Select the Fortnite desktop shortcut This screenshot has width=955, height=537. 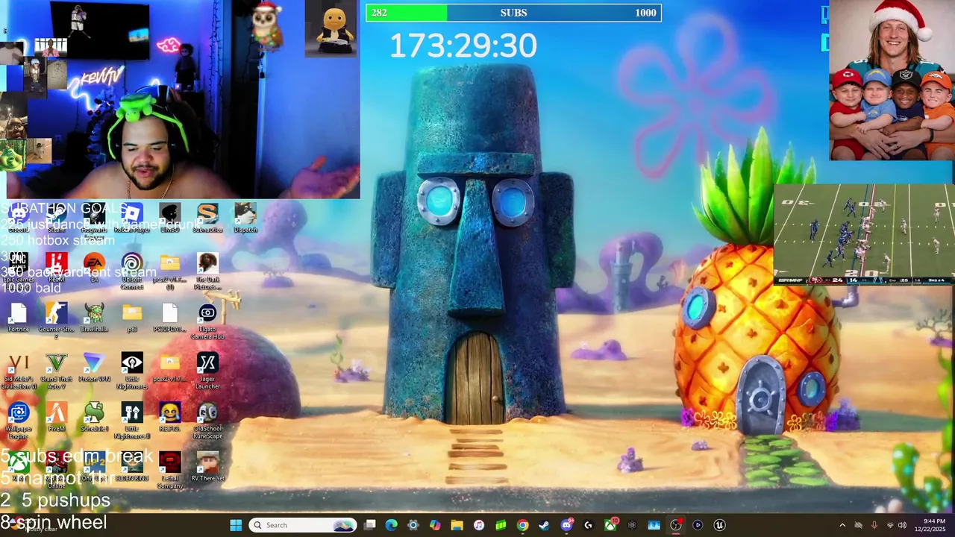(18, 318)
